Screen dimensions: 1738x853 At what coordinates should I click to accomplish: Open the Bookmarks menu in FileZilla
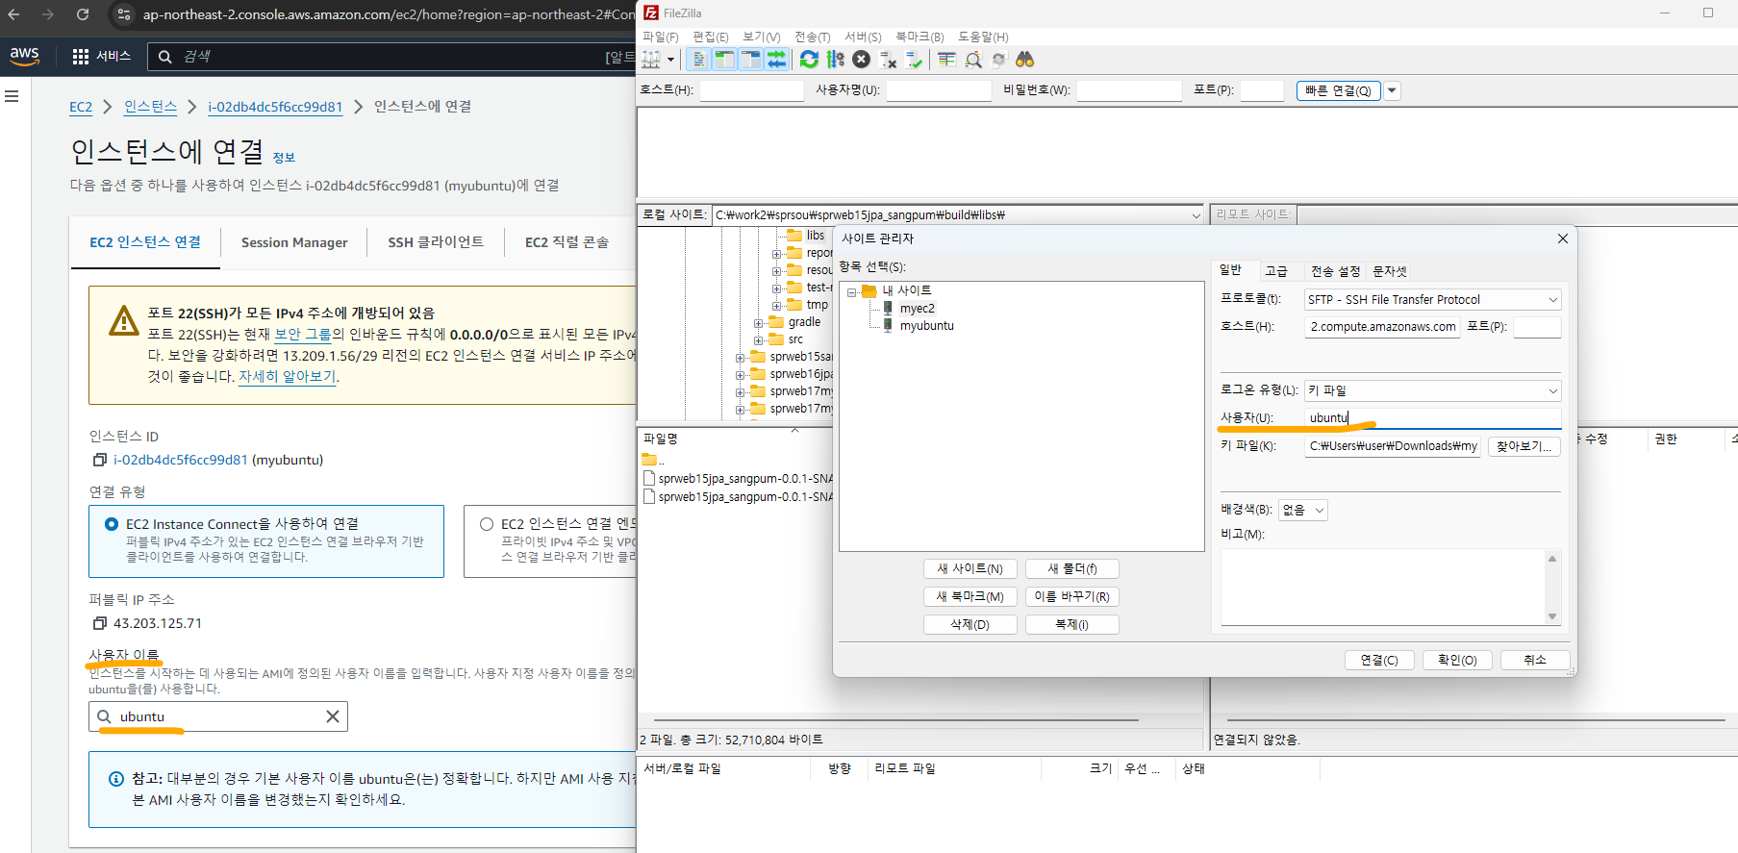(x=919, y=37)
